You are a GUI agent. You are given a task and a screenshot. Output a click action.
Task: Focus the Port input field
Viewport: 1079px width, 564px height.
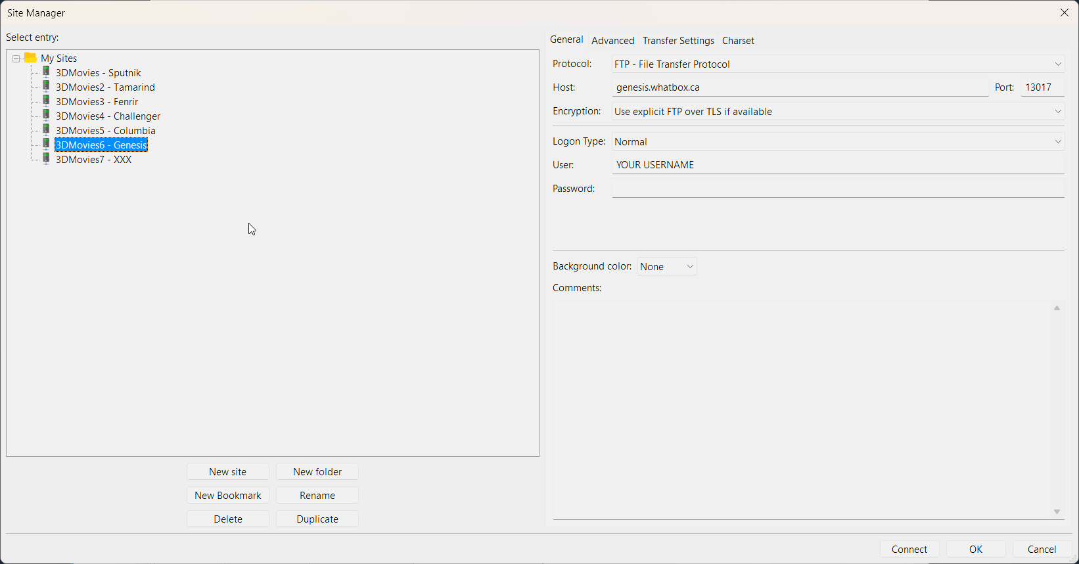[1043, 87]
